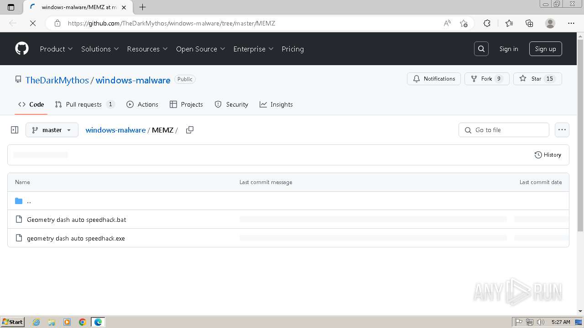The image size is (584, 328).
Task: Click the volume speaker tray icon
Action: 541,322
